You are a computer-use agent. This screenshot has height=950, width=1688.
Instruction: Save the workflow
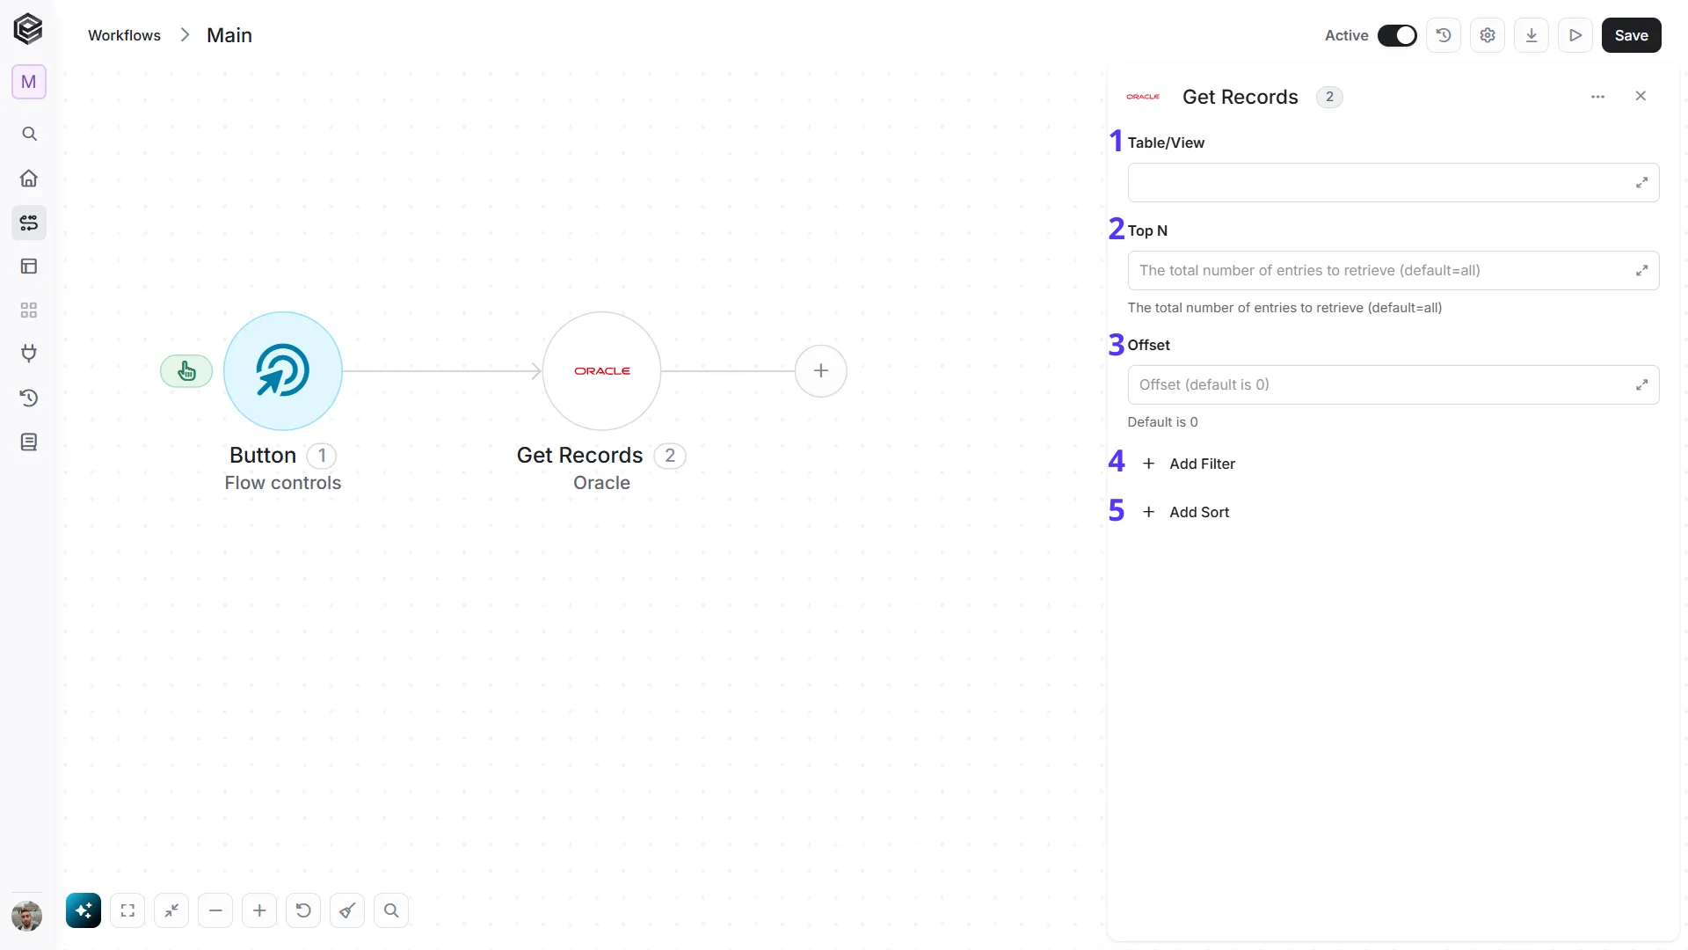point(1631,35)
